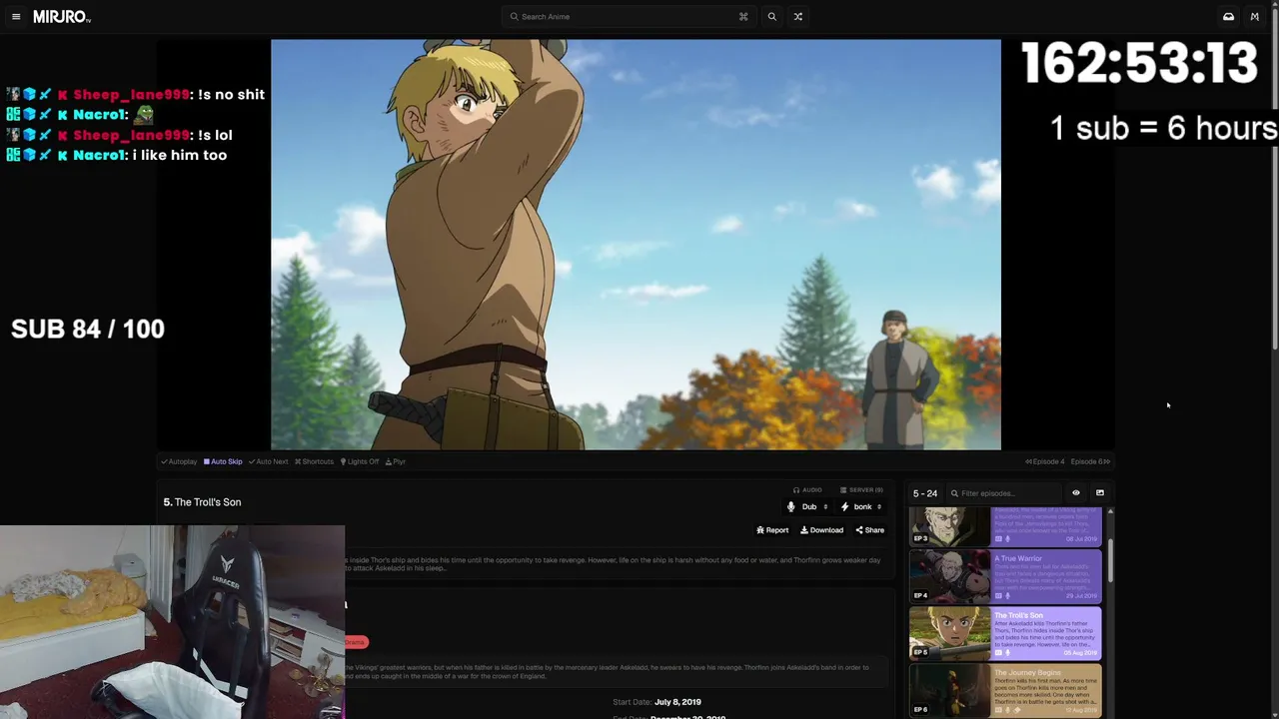Image resolution: width=1279 pixels, height=719 pixels.
Task: Go to previous Episode 4 link
Action: pyautogui.click(x=1045, y=461)
